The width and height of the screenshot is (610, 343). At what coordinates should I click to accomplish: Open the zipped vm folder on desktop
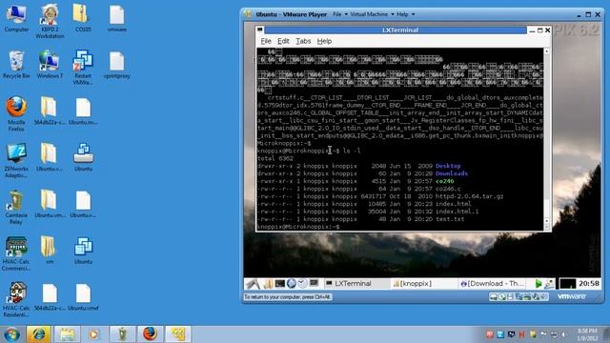pos(49,250)
